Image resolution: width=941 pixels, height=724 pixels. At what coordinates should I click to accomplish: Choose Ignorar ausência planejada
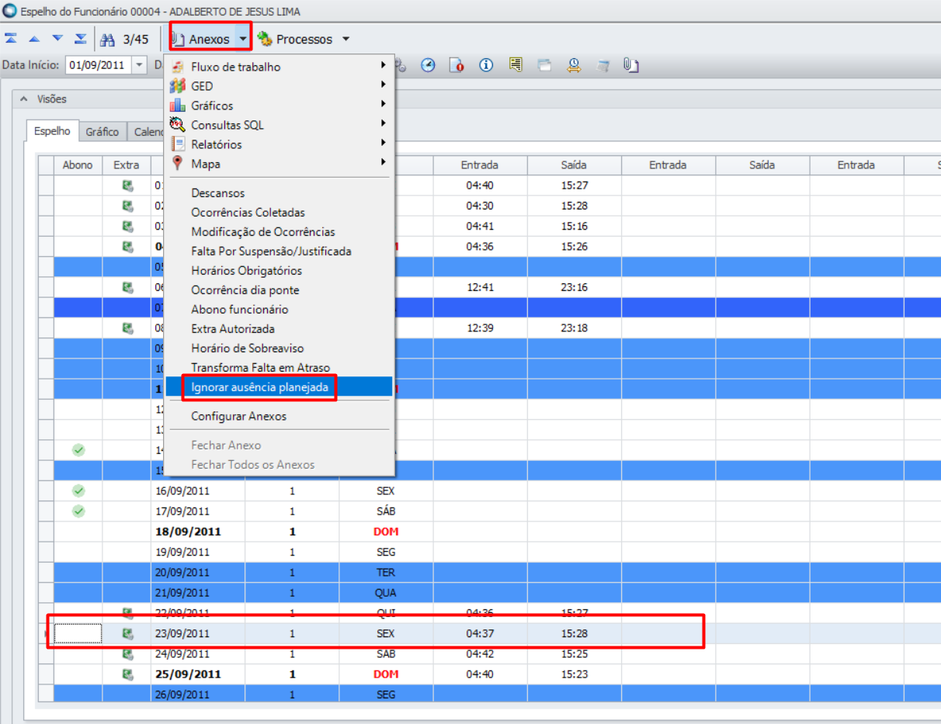point(280,386)
